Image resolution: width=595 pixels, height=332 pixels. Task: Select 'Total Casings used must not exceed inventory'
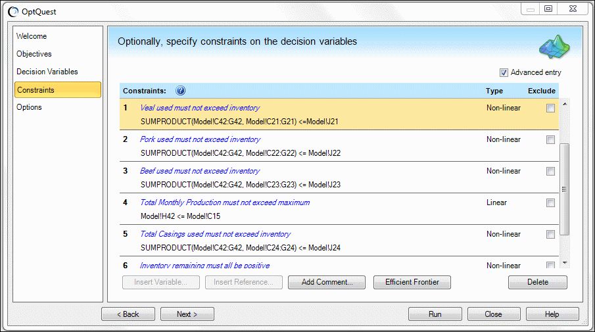(x=215, y=234)
